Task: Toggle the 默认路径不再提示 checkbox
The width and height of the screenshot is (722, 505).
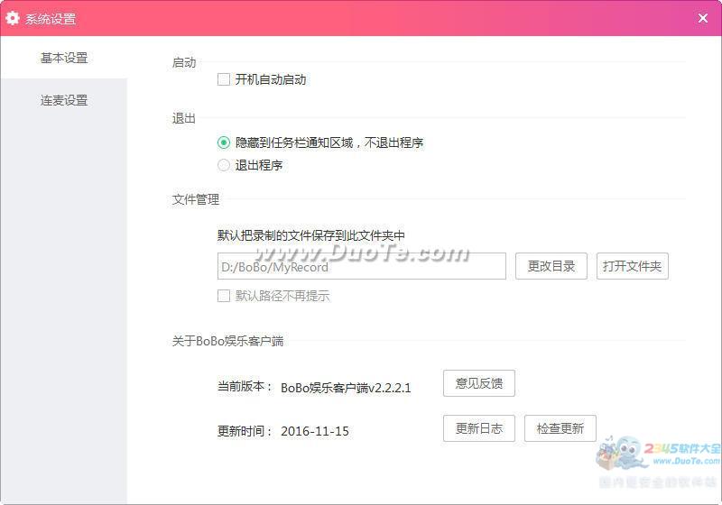Action: [224, 296]
